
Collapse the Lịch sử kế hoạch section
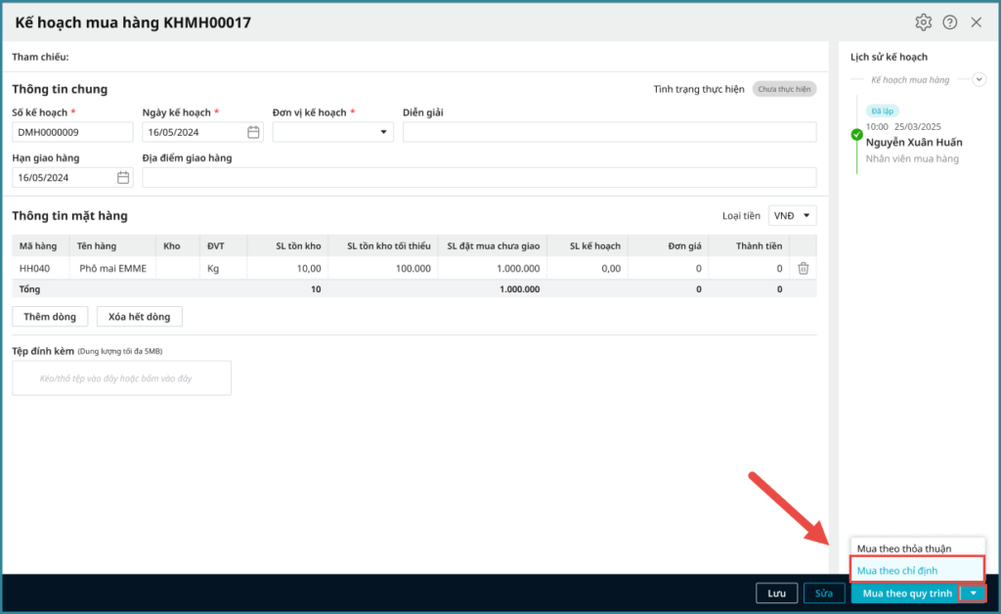[x=979, y=78]
